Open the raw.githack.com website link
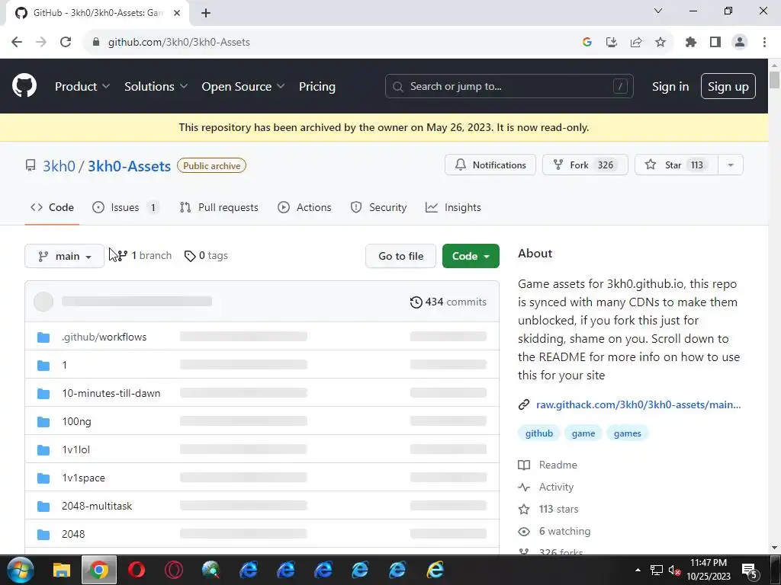 point(638,405)
